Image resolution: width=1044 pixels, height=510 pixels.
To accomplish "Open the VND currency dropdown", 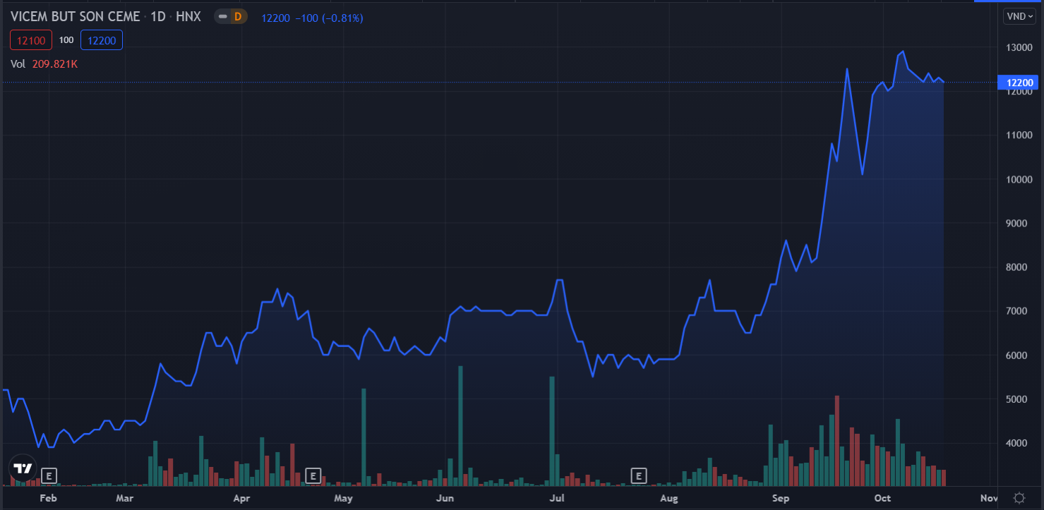I will (1019, 16).
